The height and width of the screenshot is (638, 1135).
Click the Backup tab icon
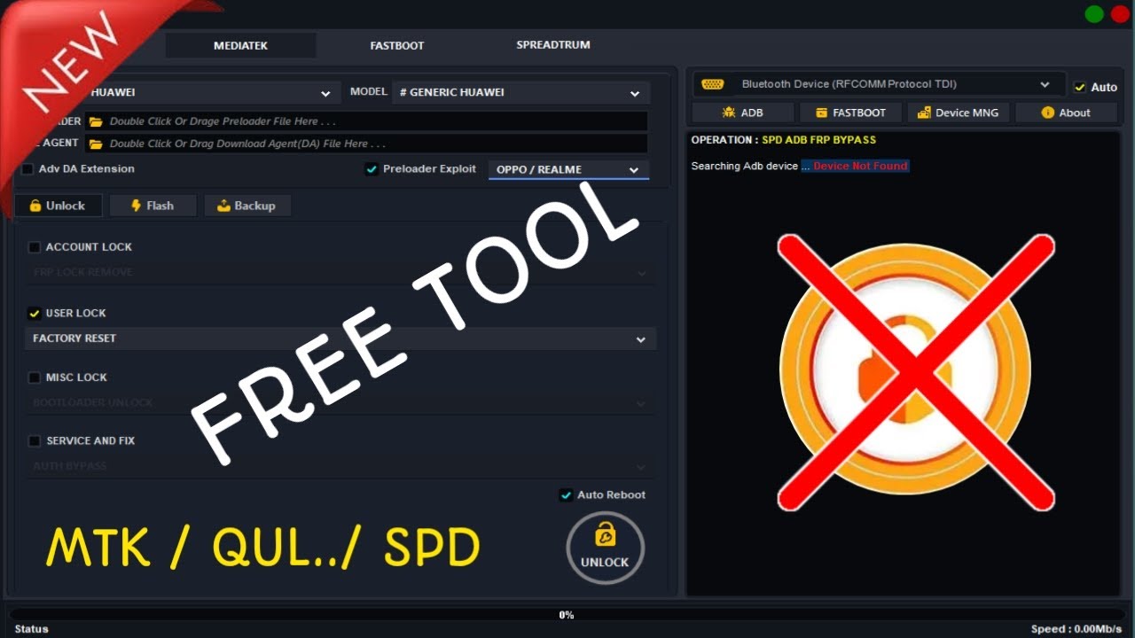click(223, 206)
